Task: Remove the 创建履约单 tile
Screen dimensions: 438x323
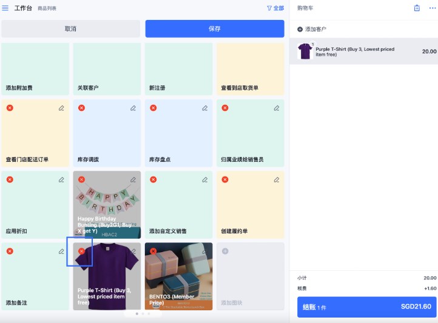Action: (x=225, y=179)
